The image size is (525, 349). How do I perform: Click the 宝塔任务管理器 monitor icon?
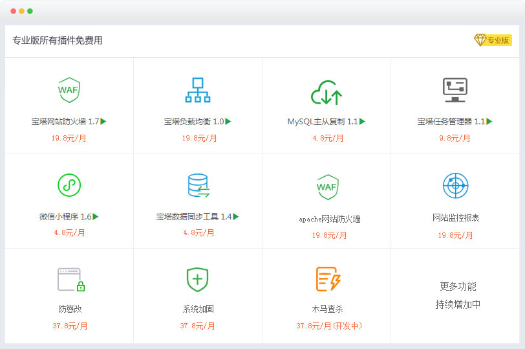click(x=455, y=90)
